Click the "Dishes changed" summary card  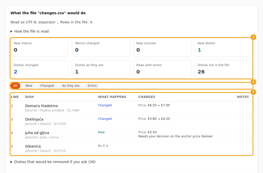(40, 69)
